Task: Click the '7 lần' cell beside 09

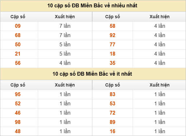Action: 65,26
